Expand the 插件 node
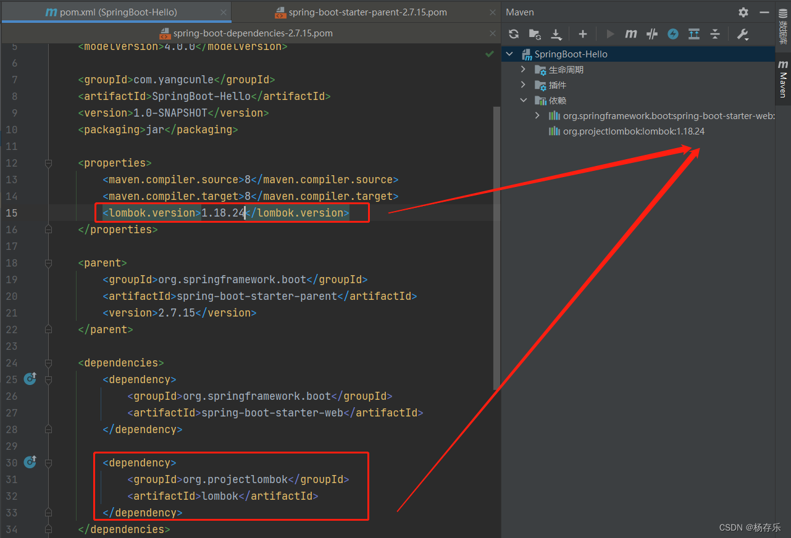791x538 pixels. (524, 85)
